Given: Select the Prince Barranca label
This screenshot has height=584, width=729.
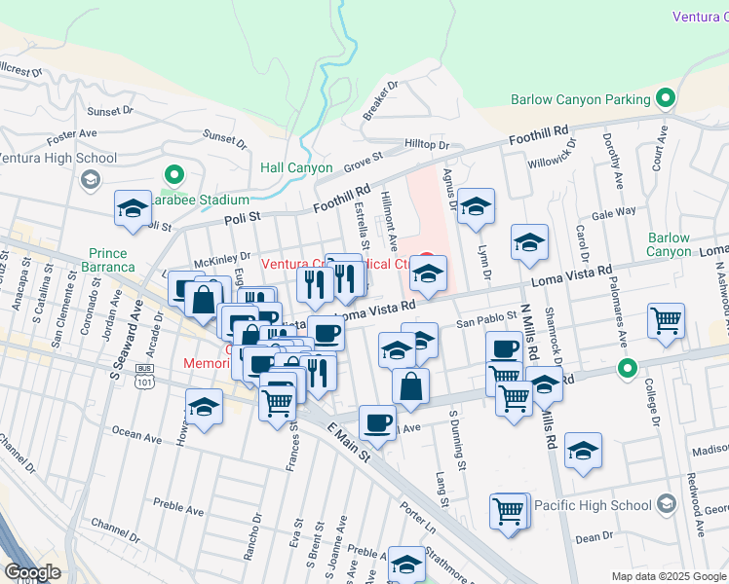Looking at the screenshot, I should pyautogui.click(x=108, y=260).
